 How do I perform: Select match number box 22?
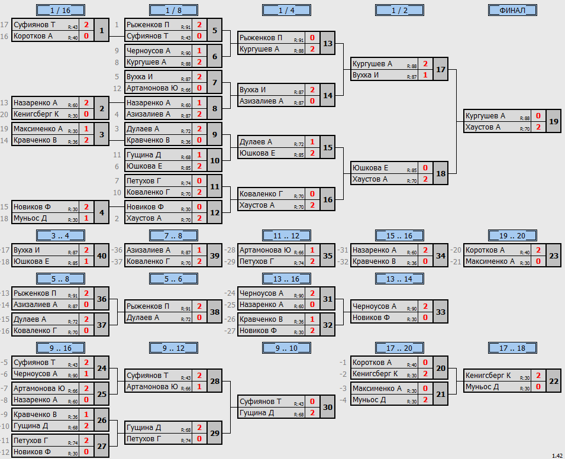pos(554,381)
